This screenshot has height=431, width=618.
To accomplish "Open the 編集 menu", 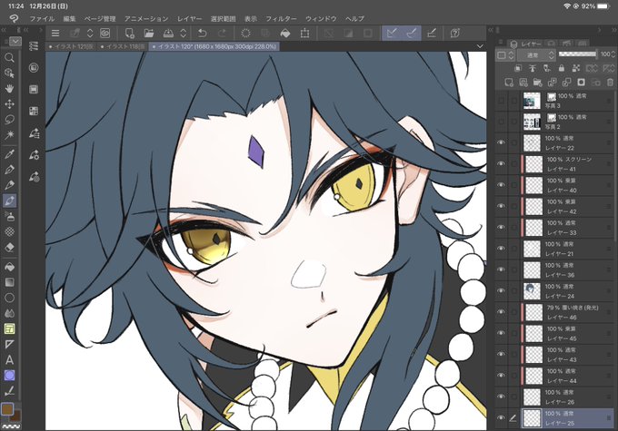I will [69, 18].
